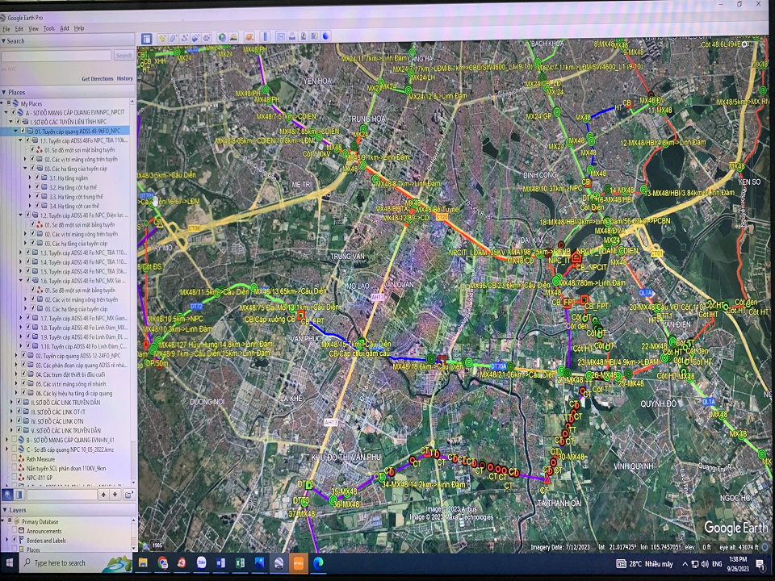Open the Add menu

tap(64, 28)
